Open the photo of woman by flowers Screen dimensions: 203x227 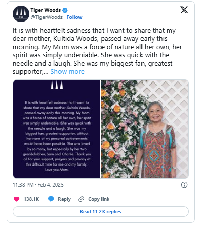point(145,129)
